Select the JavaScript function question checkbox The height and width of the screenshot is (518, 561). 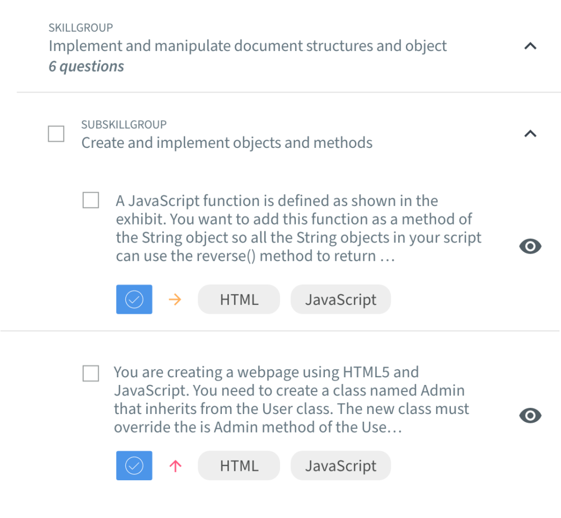[x=91, y=200]
